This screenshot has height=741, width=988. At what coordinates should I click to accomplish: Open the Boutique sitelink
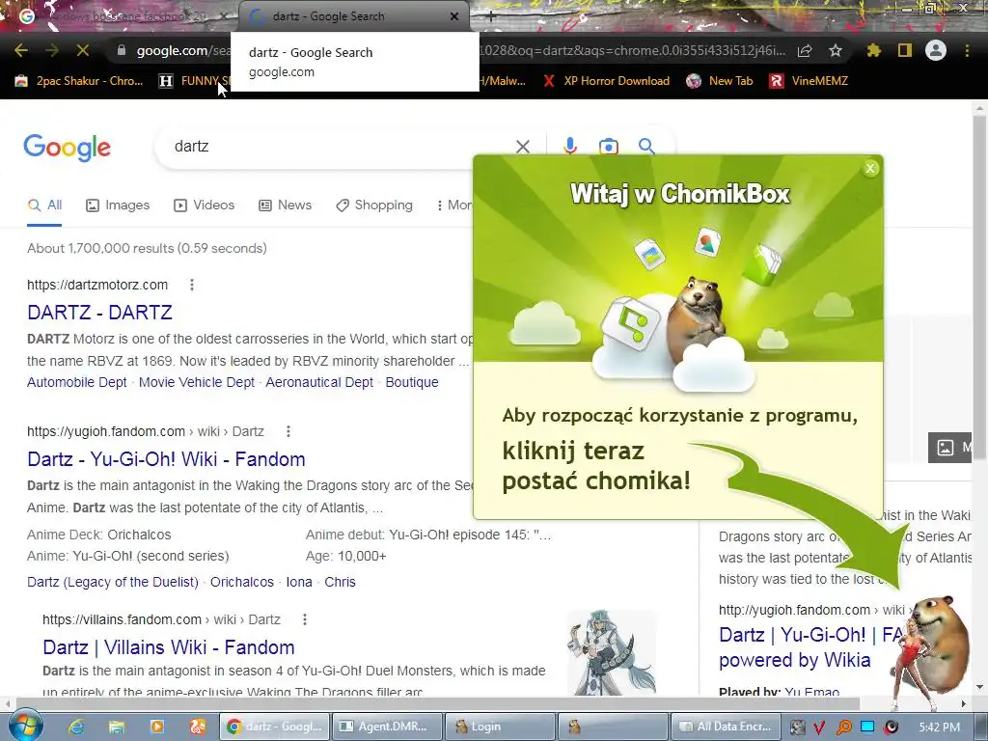tap(412, 382)
